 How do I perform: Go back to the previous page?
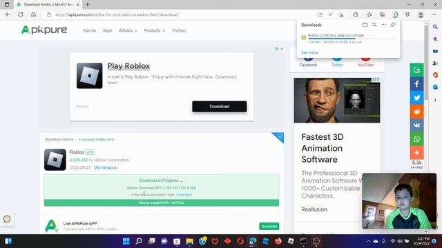coord(8,14)
